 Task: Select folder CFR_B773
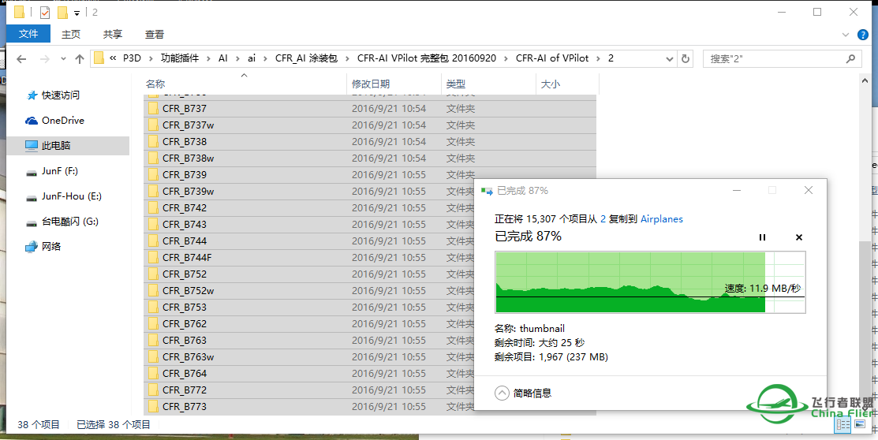[308, 406]
